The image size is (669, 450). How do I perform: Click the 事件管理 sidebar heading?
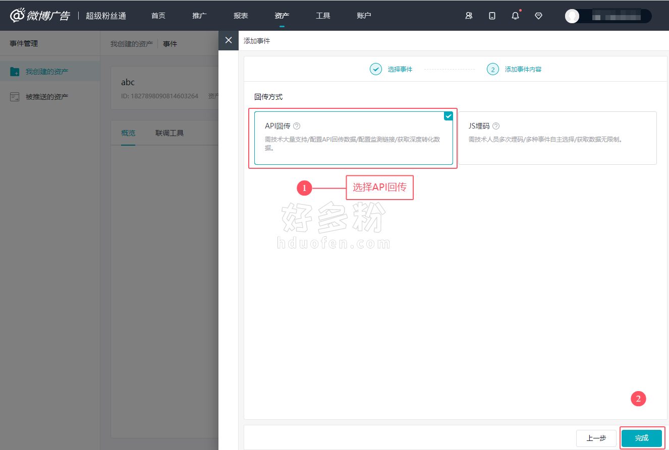(x=24, y=43)
